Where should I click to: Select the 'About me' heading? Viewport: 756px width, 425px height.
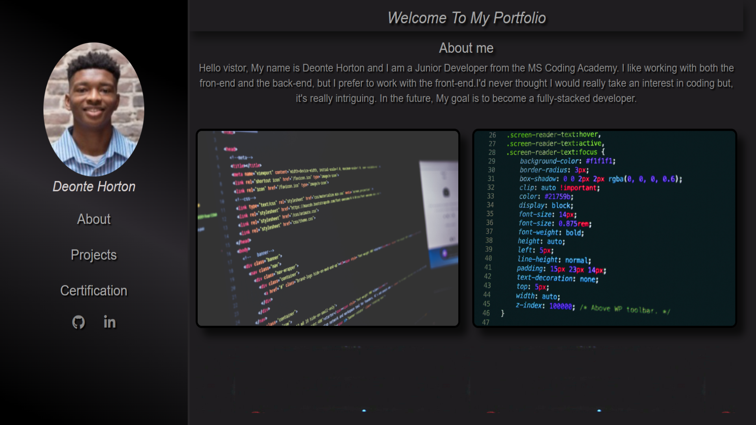(x=466, y=48)
